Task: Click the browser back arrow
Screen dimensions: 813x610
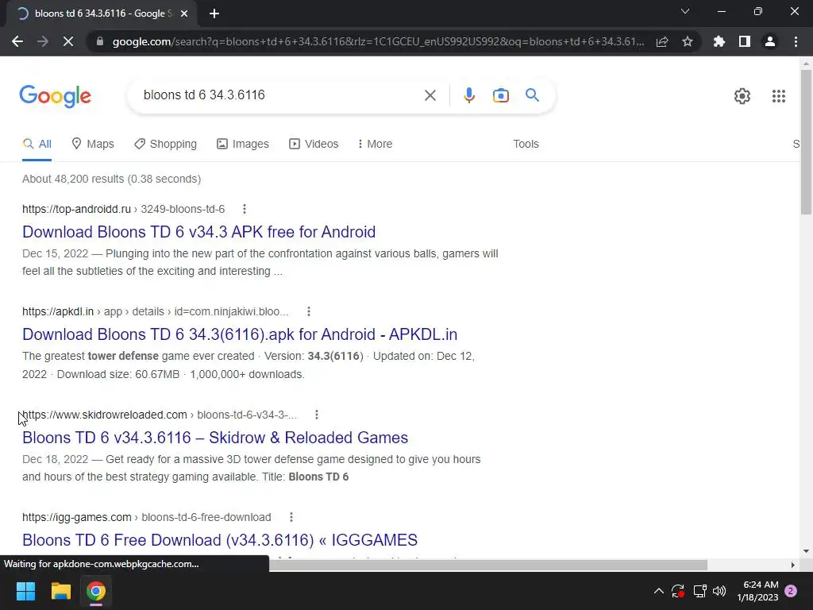Action: (x=17, y=41)
